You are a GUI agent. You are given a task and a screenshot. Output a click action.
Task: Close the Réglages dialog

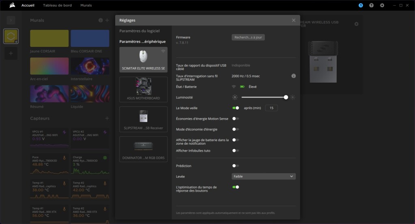point(294,20)
